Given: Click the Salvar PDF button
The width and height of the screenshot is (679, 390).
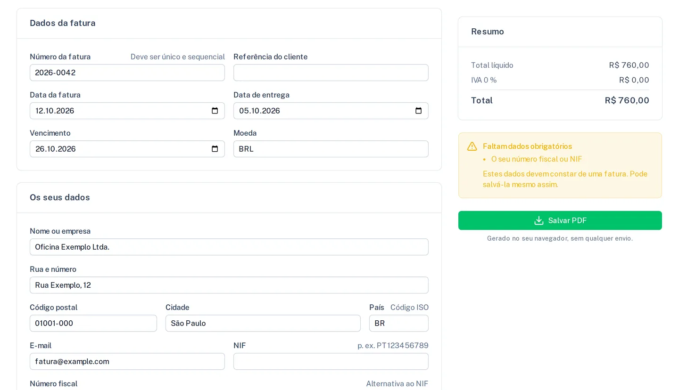Looking at the screenshot, I should [560, 220].
